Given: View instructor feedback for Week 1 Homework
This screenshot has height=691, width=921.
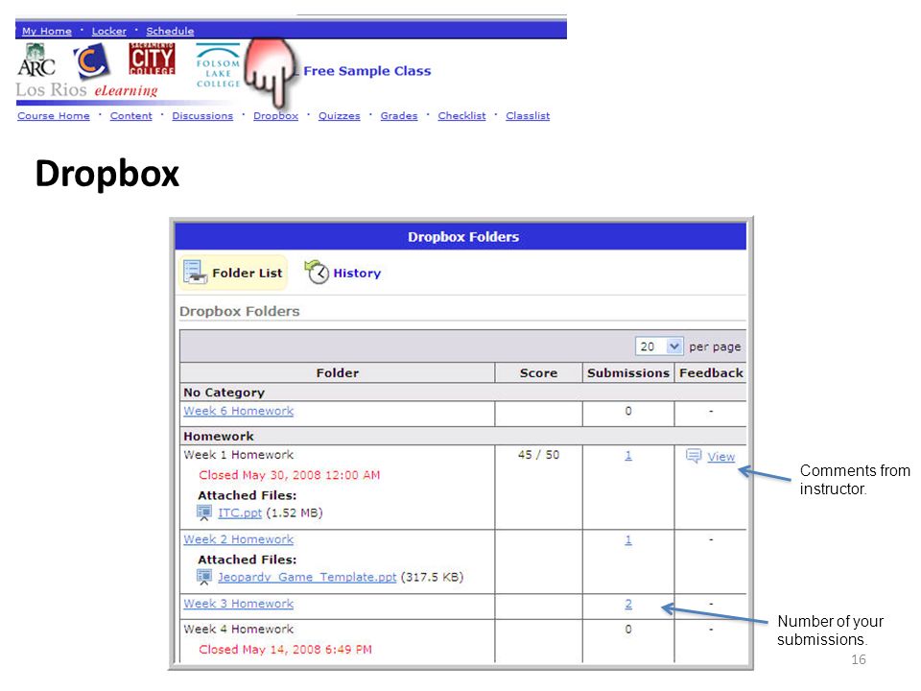Looking at the screenshot, I should click(720, 457).
